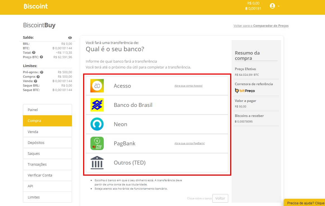This screenshot has height=206, width=325.
Task: Pick Outros (TED) transfer option
Action: point(157,163)
